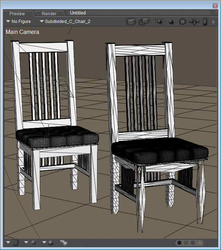Click the Untitled document title
Screen dimensions: 221x250
(78, 13)
